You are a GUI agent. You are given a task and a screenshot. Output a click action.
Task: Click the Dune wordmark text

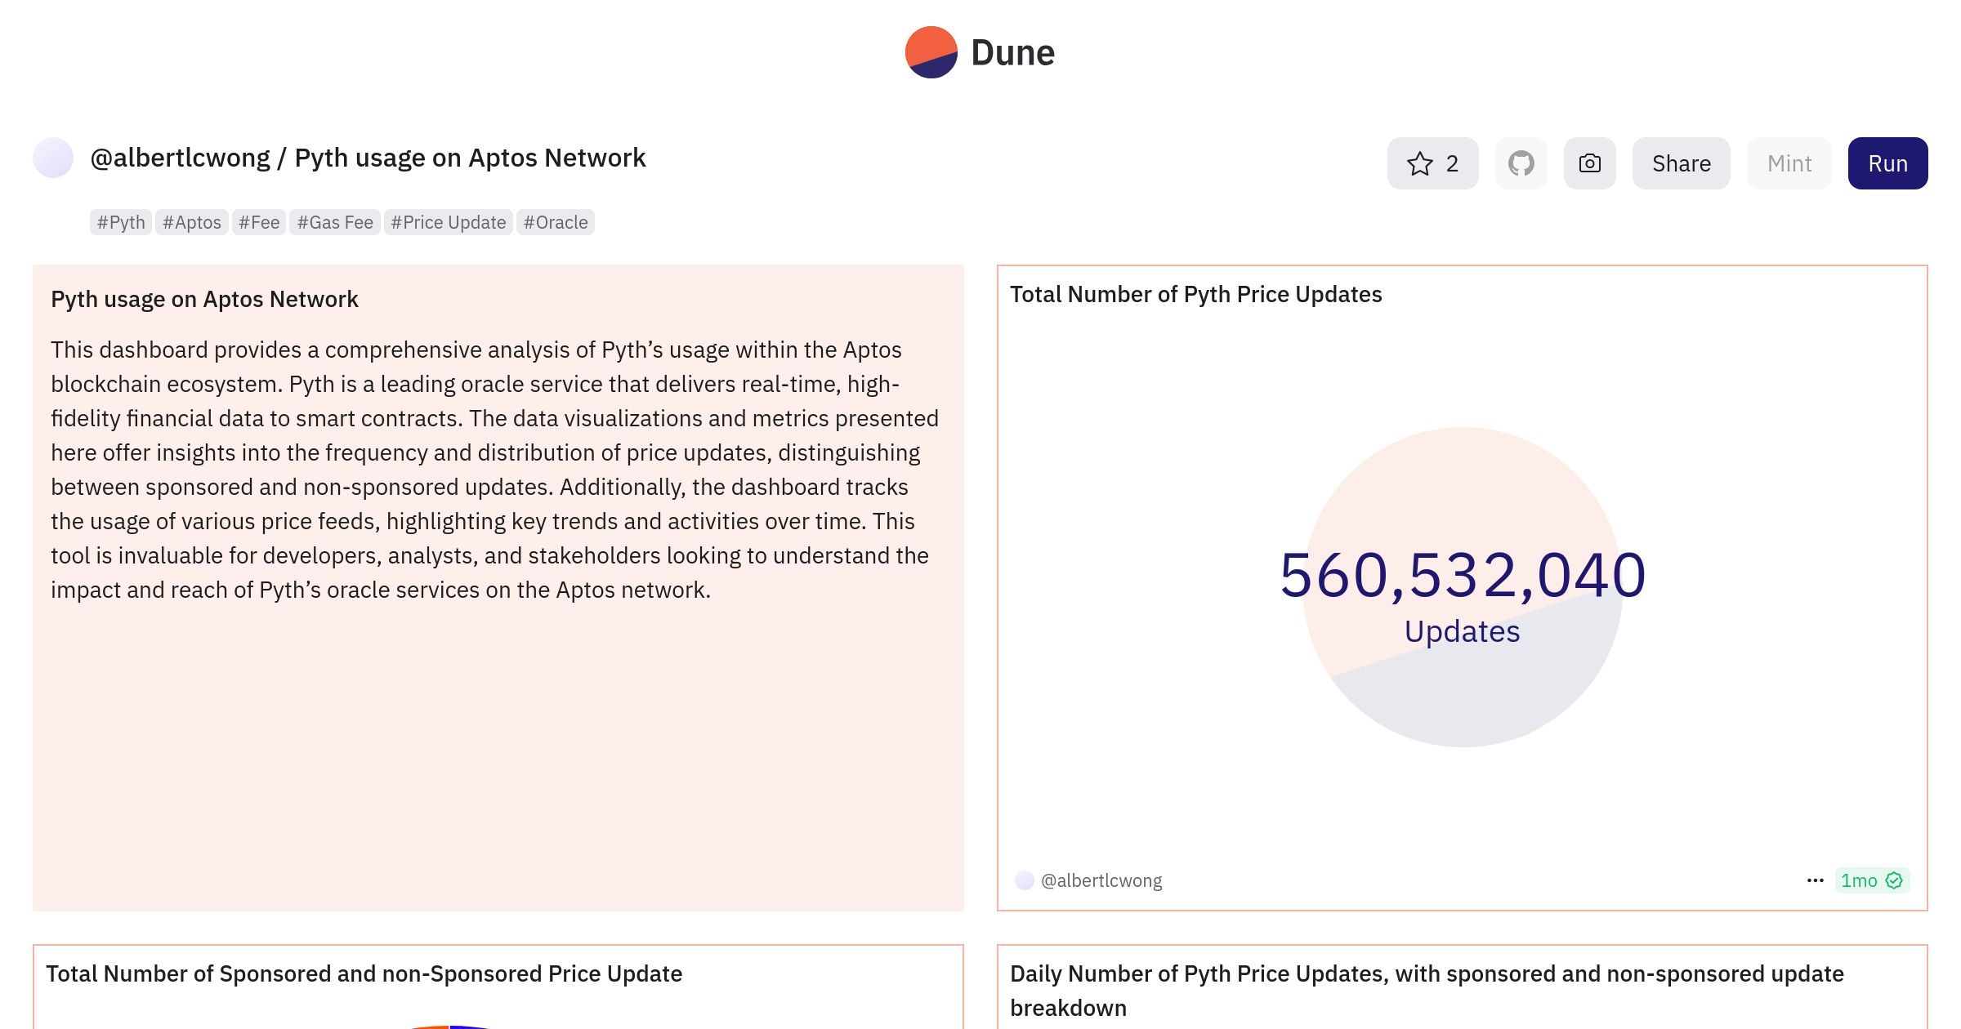click(x=1012, y=53)
